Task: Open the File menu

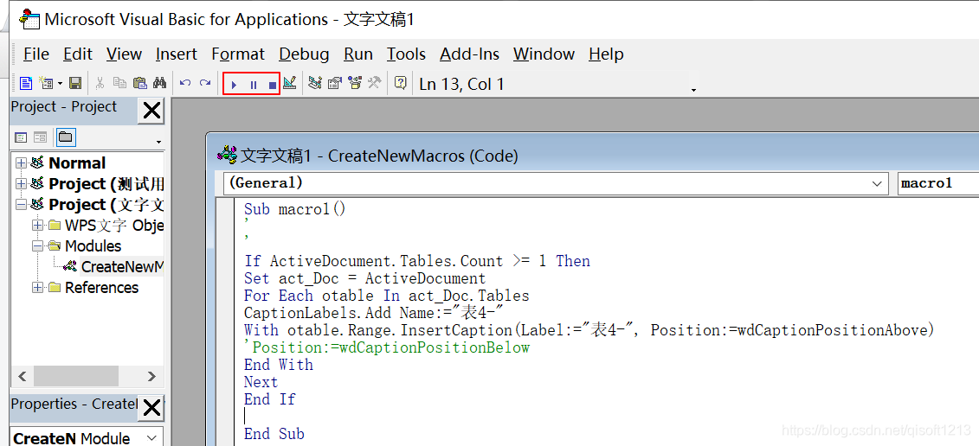Action: (x=36, y=54)
